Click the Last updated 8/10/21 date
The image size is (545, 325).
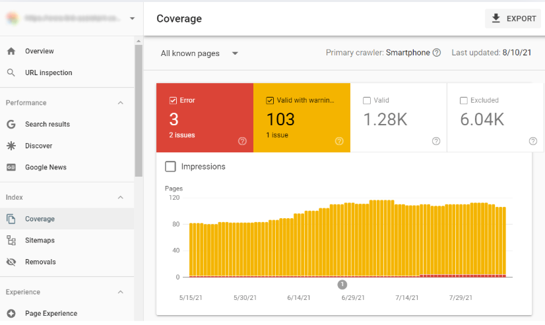(517, 53)
